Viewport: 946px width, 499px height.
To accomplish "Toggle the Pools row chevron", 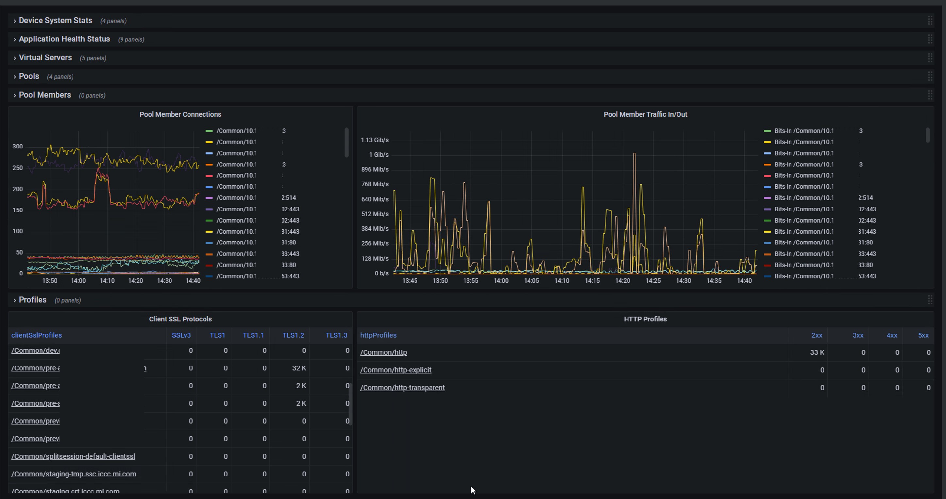I will click(15, 77).
